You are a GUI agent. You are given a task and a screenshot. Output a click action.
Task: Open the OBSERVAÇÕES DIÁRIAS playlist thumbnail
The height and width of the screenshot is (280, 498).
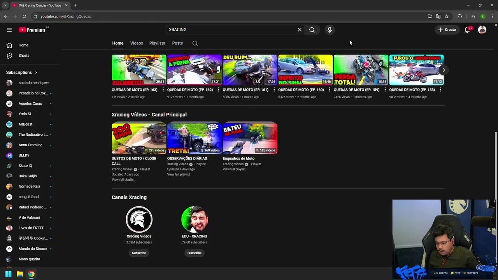point(194,138)
